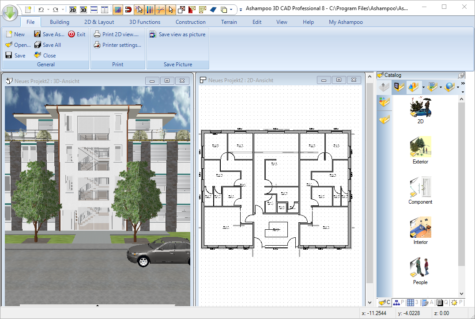The height and width of the screenshot is (319, 475).
Task: Toggle the grid display icon
Action: pyautogui.click(x=118, y=9)
